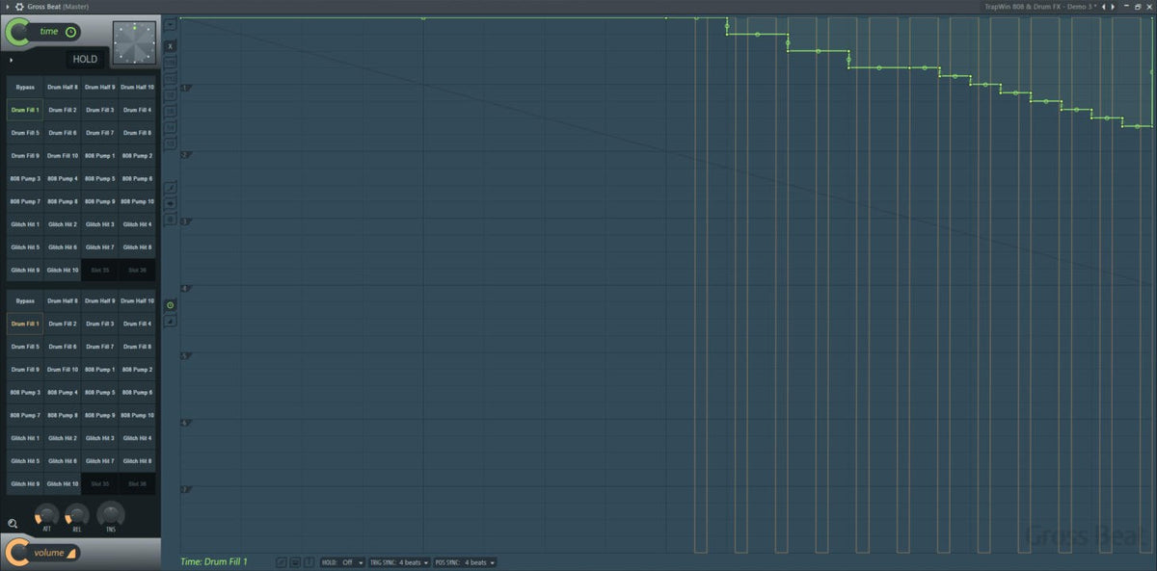Click the small arrow left of HOLD button
The width and height of the screenshot is (1157, 571).
click(x=11, y=60)
